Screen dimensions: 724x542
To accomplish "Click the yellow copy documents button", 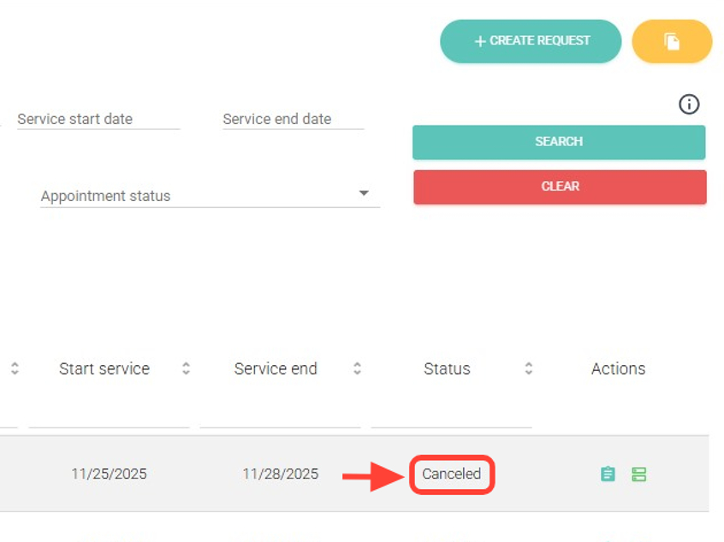I will (x=672, y=41).
